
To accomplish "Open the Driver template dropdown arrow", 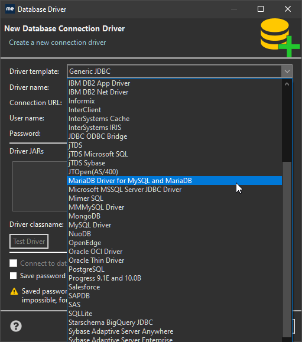I will (x=287, y=71).
